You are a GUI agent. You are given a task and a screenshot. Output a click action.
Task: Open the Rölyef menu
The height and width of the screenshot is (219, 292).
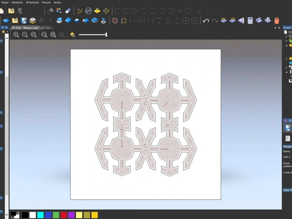tap(5, 2)
